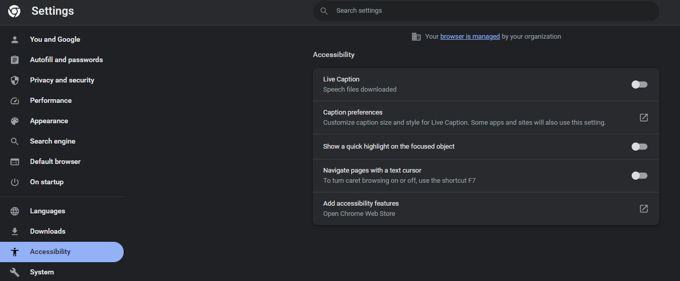This screenshot has width=680, height=281.
Task: Click the Performance speedometer icon
Action: point(15,101)
